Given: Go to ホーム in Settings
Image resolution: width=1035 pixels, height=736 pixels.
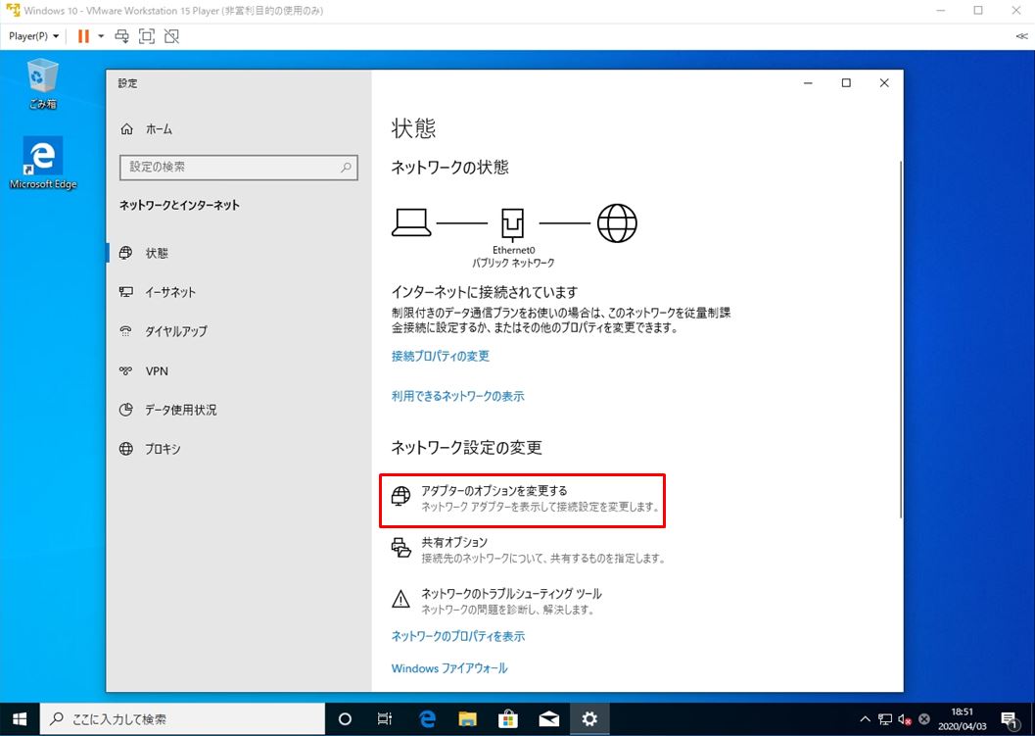Looking at the screenshot, I should tap(159, 128).
